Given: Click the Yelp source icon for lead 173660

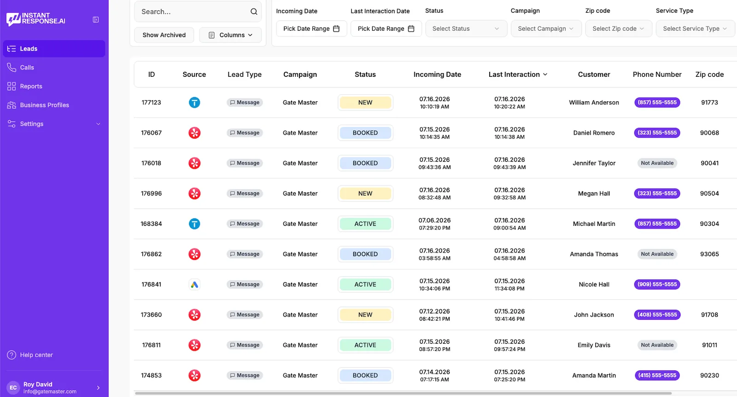Looking at the screenshot, I should pyautogui.click(x=194, y=315).
